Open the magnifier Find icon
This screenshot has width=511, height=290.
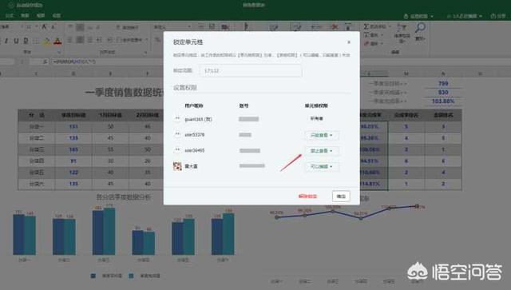coord(420,28)
